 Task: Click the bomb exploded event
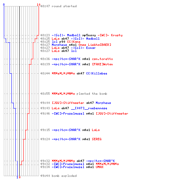click(x=58, y=176)
